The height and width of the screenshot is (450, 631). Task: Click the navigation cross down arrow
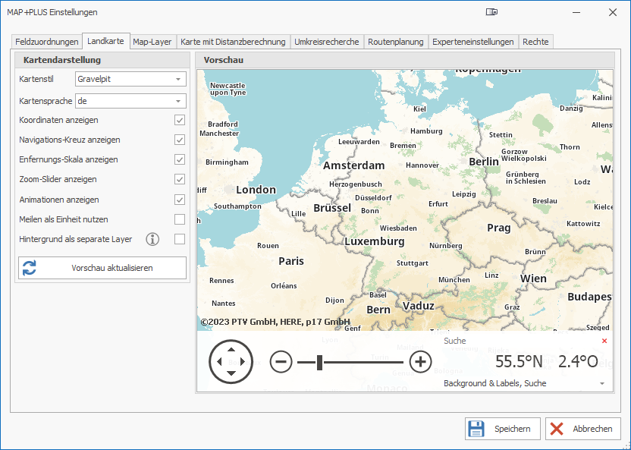pos(231,374)
